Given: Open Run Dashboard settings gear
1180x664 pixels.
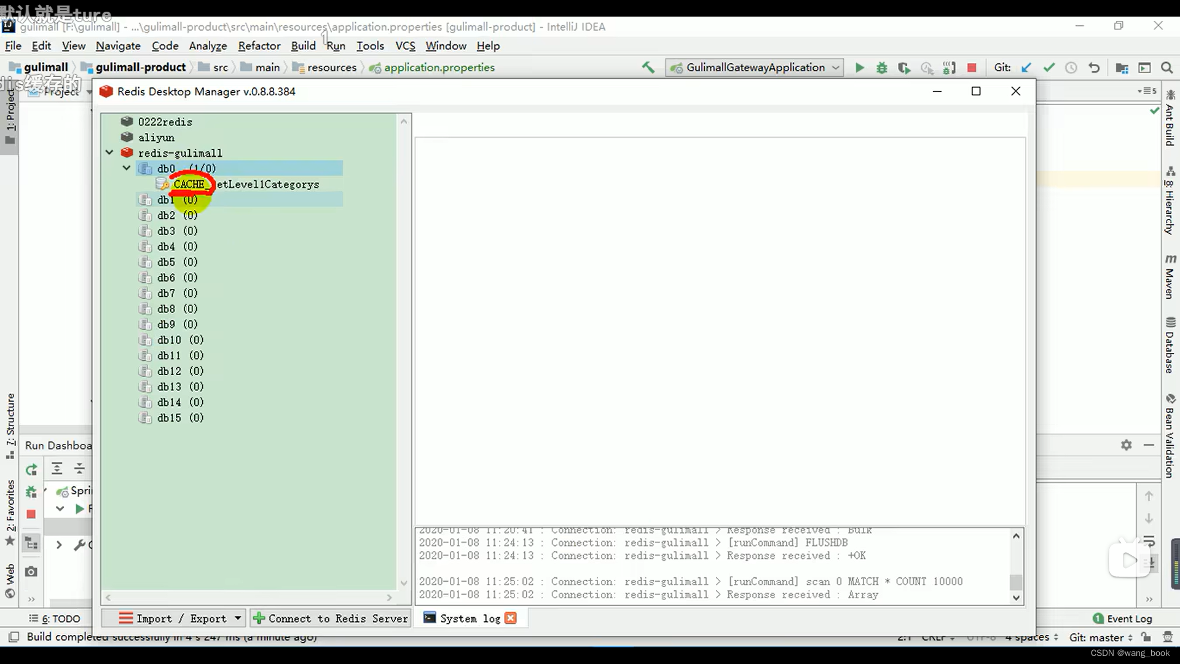Looking at the screenshot, I should point(1126,445).
